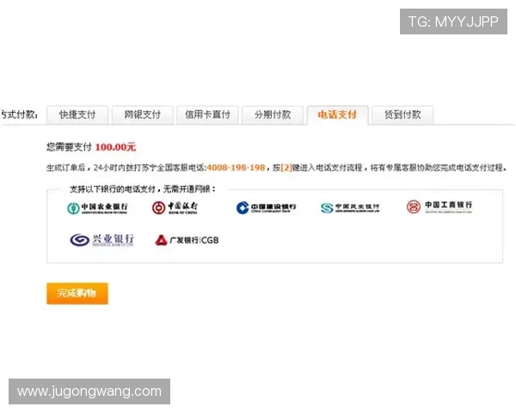Switch to the 网银支付 tab

click(x=143, y=115)
